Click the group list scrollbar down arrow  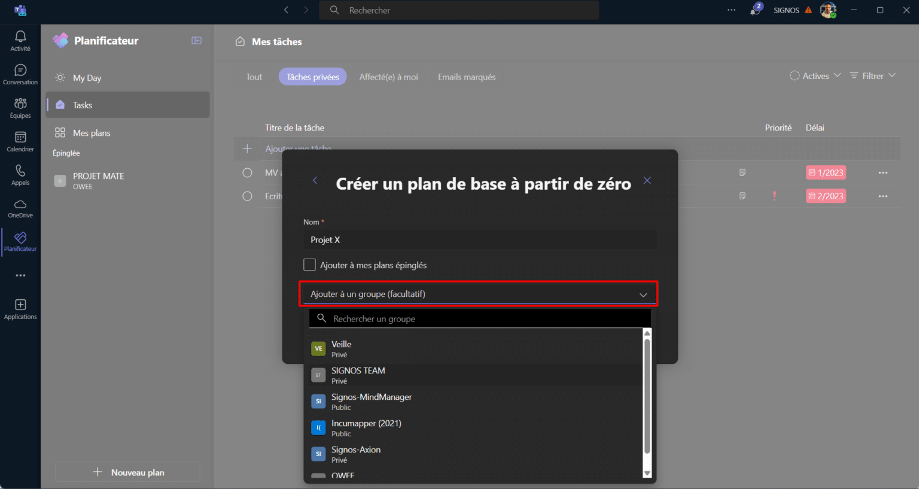(x=647, y=473)
